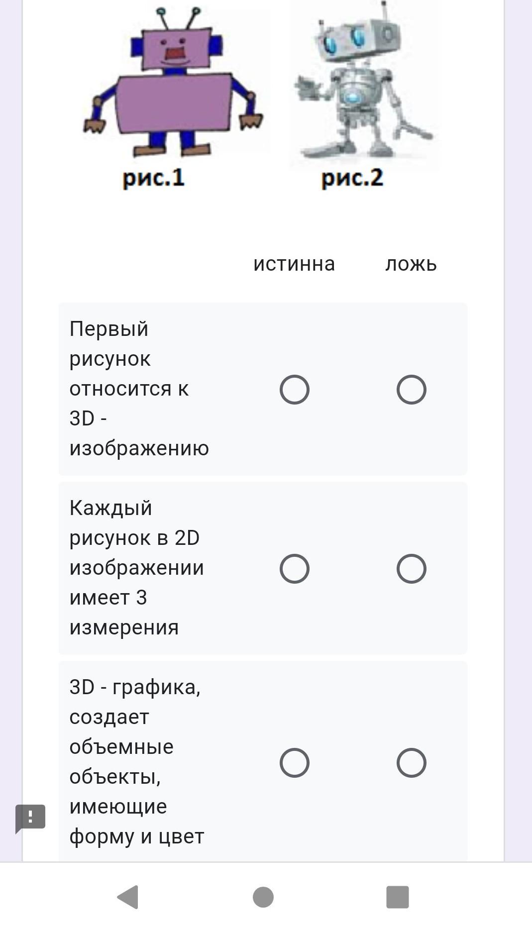
Task: Select истинна for 'Каждый рисунок в 2D' statement
Action: (x=294, y=569)
